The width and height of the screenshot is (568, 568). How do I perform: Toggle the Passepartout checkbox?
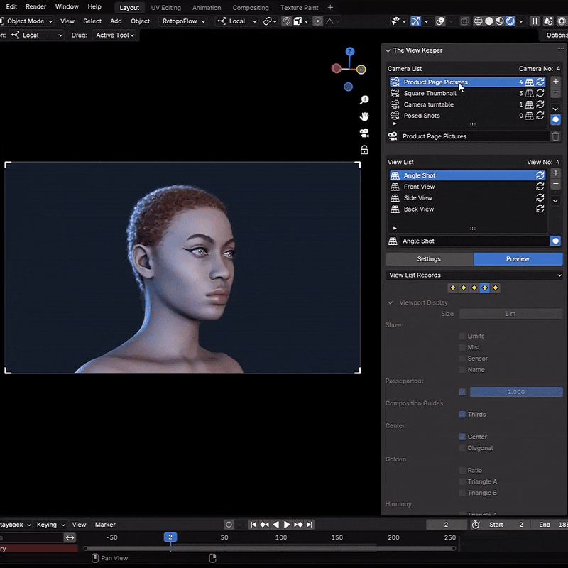click(x=462, y=392)
